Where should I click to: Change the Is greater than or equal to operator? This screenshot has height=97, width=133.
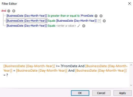pos(63,16)
